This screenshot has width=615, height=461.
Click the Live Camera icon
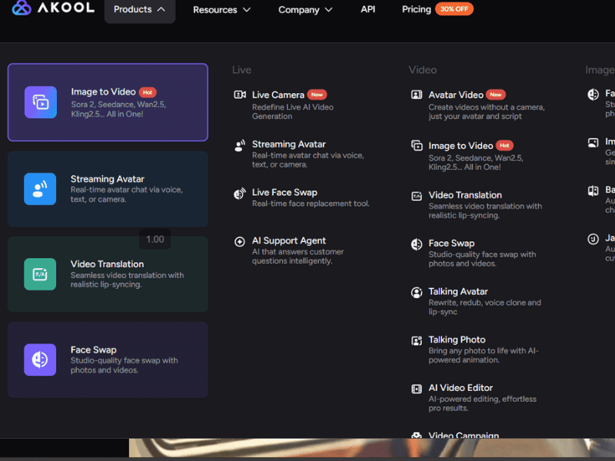coord(240,95)
